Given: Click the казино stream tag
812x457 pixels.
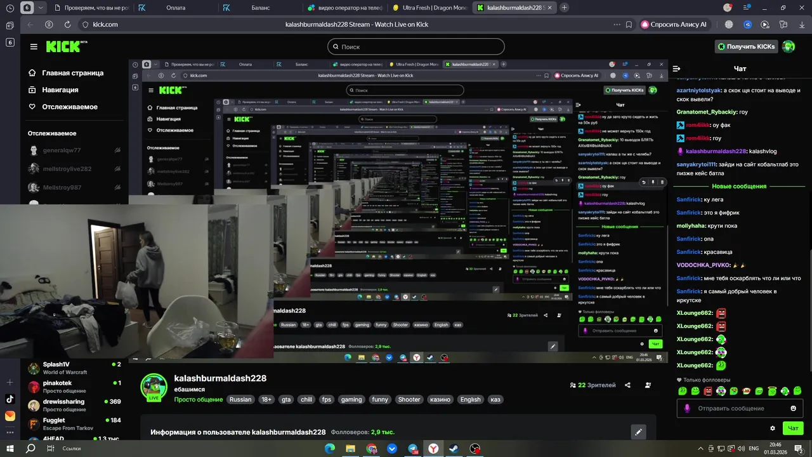Looking at the screenshot, I should (440, 400).
